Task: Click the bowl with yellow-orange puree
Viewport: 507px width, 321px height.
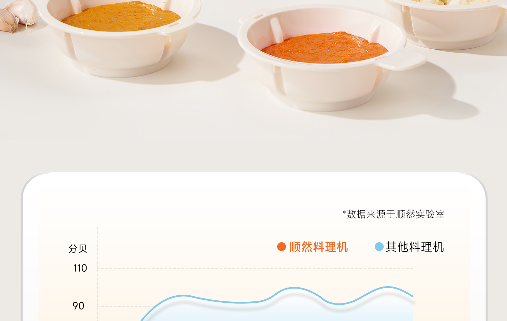Action: [120, 37]
